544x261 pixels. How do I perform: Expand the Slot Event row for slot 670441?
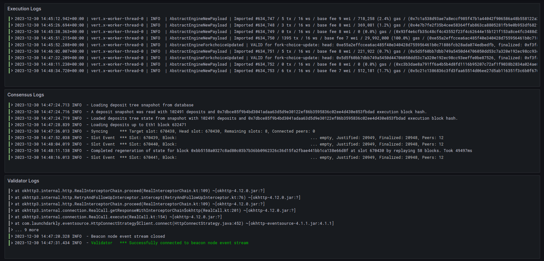12,158
